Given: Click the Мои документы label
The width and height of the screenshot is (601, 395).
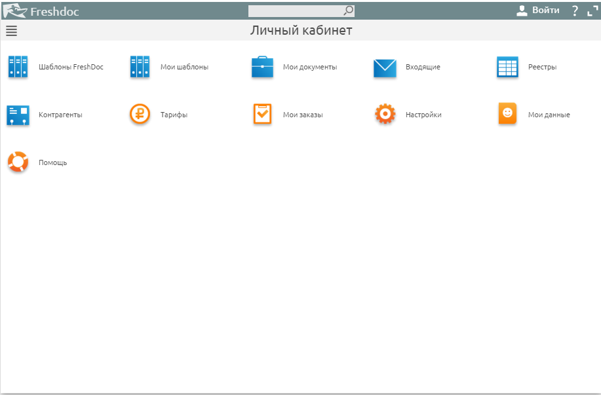Looking at the screenshot, I should pyautogui.click(x=310, y=67).
